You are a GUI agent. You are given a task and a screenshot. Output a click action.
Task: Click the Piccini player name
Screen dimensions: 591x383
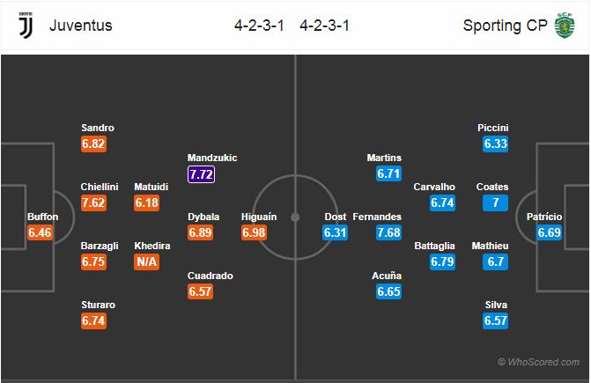click(493, 128)
